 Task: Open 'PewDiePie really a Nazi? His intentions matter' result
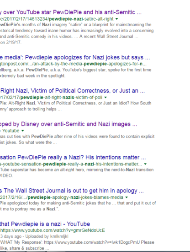click(73, 157)
